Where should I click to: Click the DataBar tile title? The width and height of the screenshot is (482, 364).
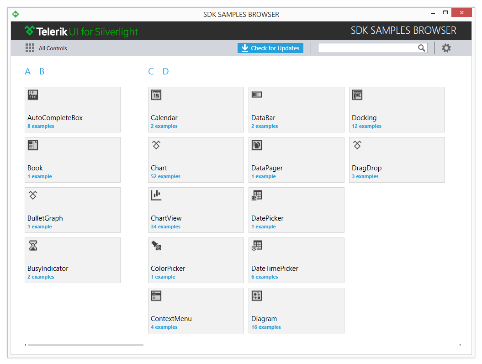click(x=263, y=118)
